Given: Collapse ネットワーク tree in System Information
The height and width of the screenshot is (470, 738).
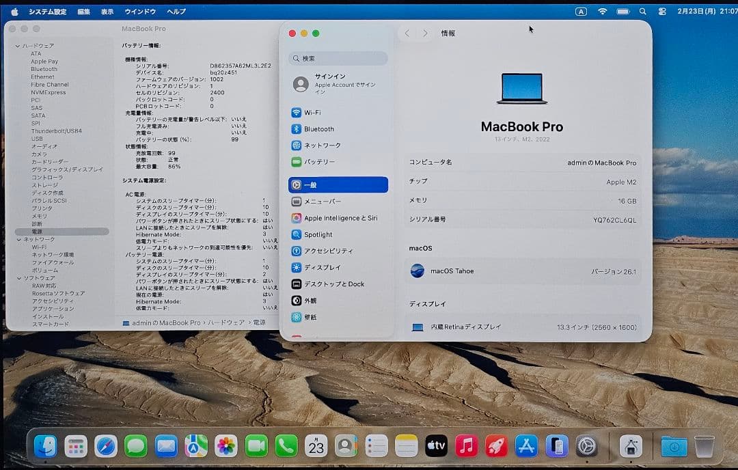Looking at the screenshot, I should click(19, 240).
